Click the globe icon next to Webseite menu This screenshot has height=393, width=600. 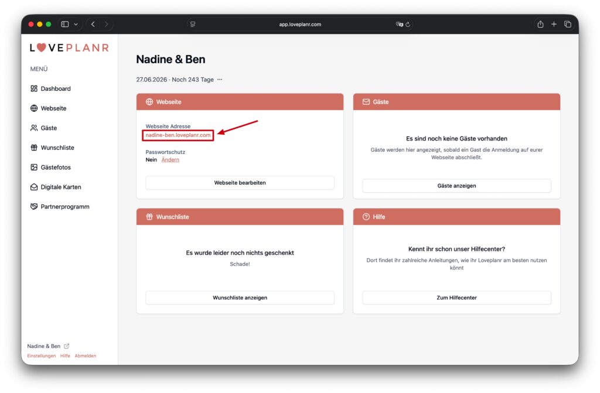pos(34,108)
